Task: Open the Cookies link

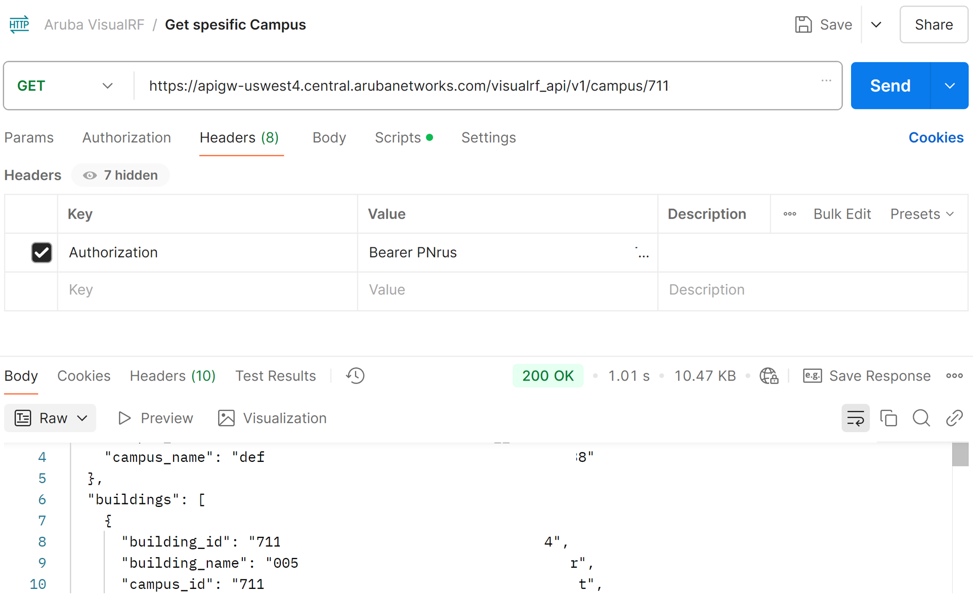Action: pos(936,138)
